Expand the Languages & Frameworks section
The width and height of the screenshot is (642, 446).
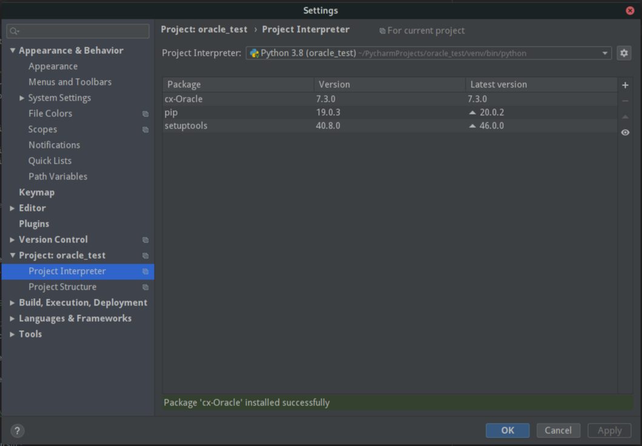[12, 319]
